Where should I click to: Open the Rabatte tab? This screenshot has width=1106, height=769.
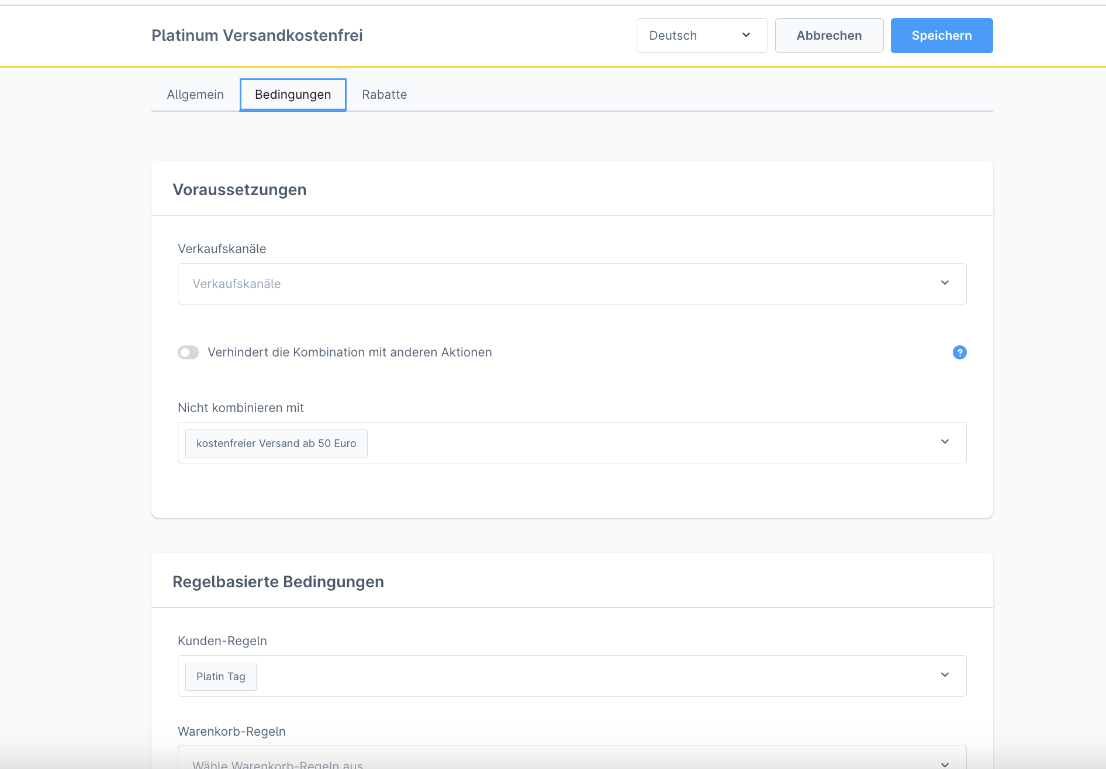384,95
